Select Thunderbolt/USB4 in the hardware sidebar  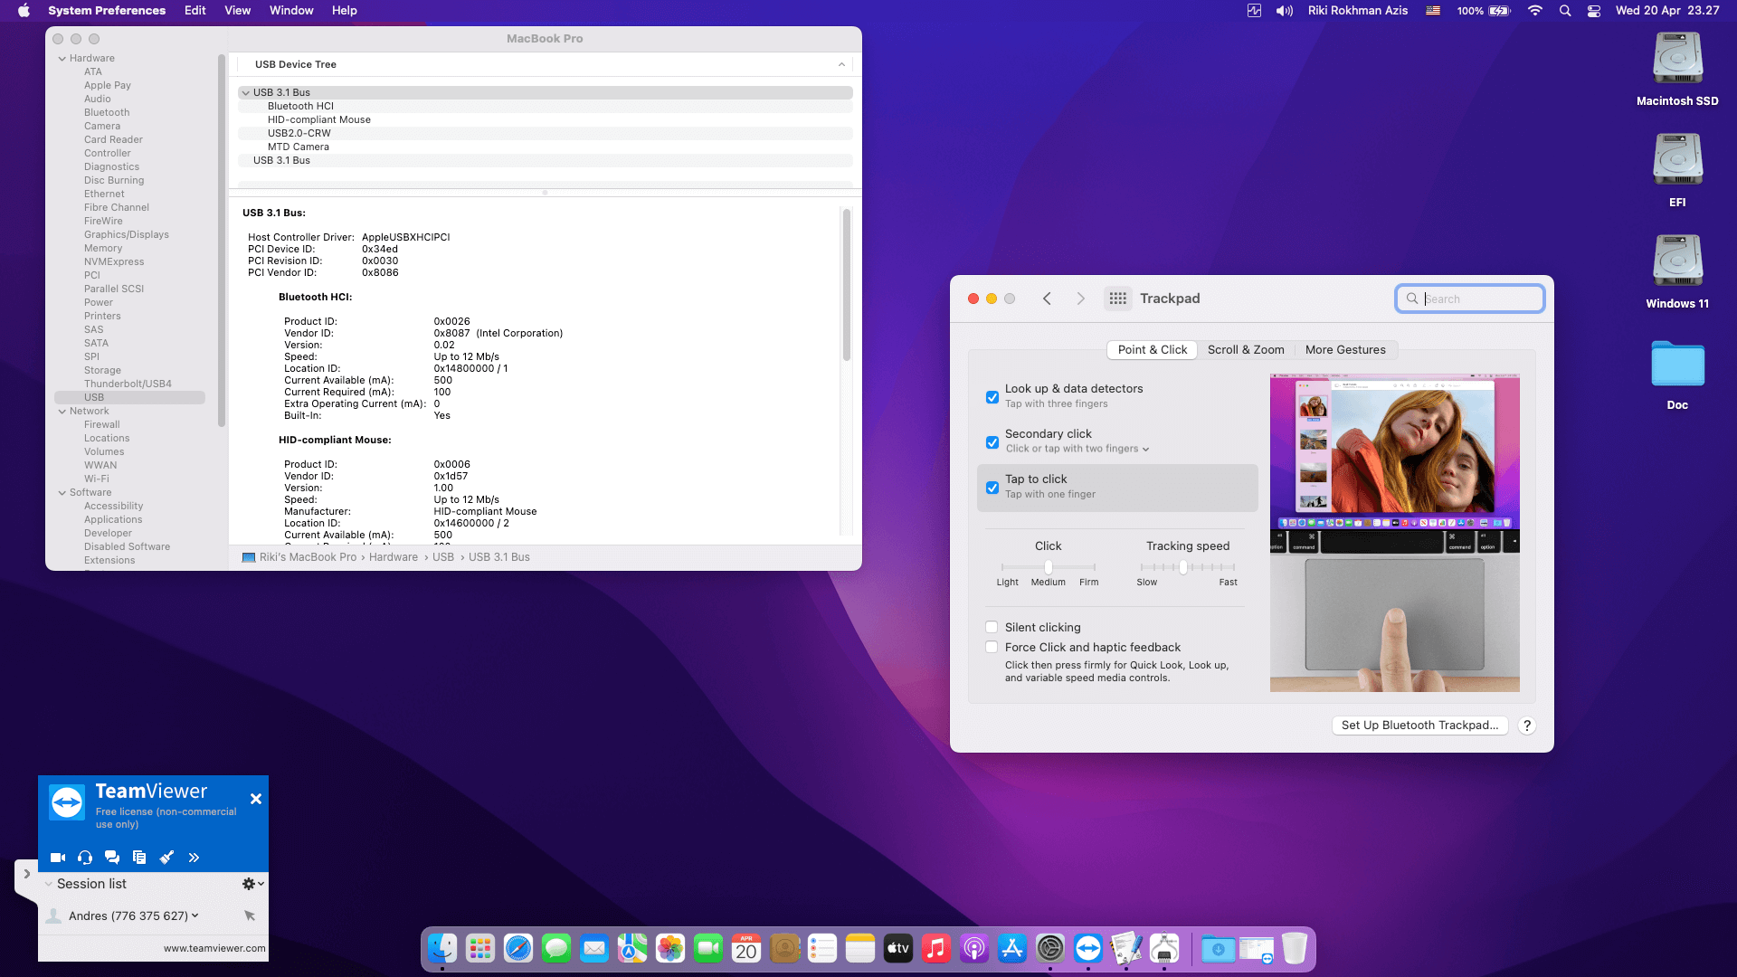coord(128,384)
